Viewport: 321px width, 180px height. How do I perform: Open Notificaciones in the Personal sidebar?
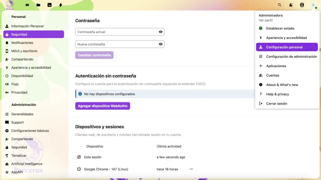[x=22, y=43]
